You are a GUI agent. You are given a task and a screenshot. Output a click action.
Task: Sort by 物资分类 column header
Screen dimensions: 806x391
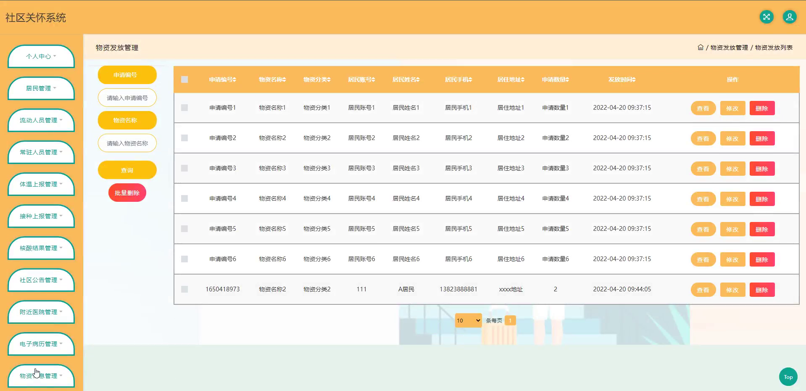317,79
